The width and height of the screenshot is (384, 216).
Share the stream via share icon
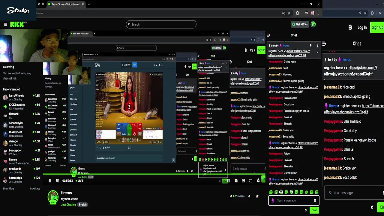pyautogui.click(x=249, y=196)
